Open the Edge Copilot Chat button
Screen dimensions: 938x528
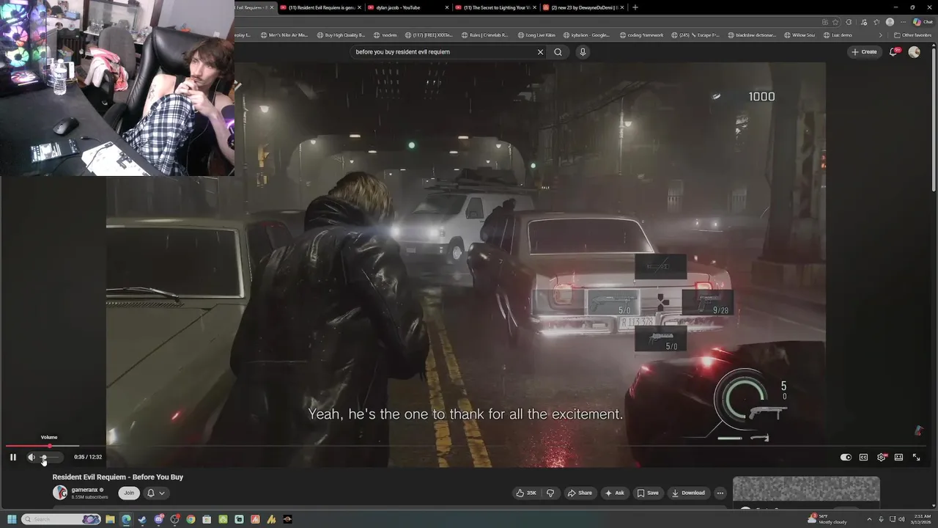point(922,22)
